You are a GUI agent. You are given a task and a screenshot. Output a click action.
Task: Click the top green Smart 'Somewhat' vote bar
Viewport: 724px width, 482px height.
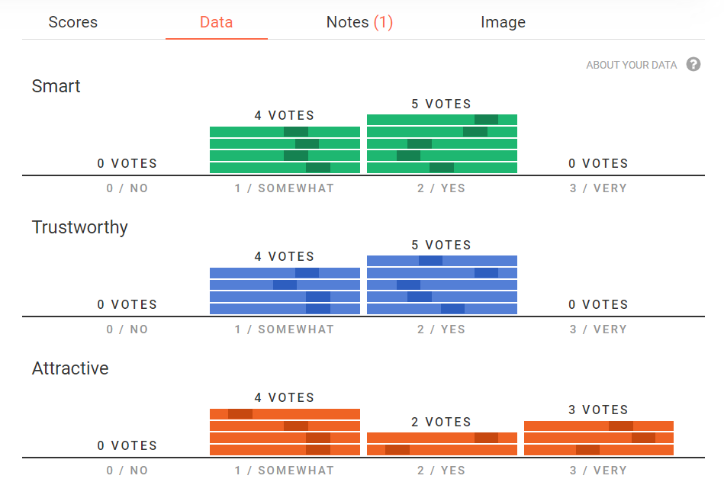[x=285, y=132]
